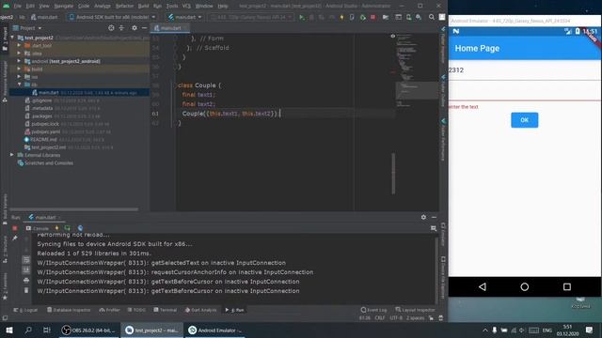602x338 pixels.
Task: Collapse the test_project2 root folder
Action: tap(12, 38)
